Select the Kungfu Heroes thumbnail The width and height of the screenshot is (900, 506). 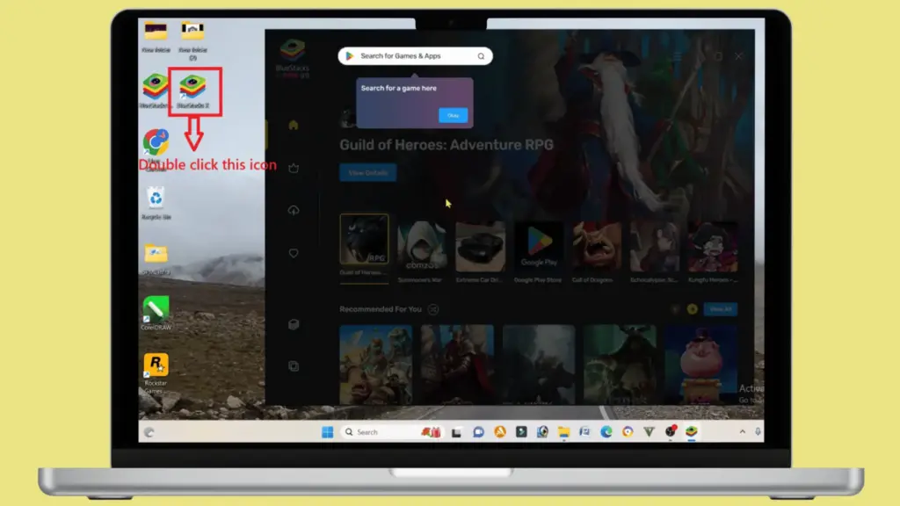713,246
